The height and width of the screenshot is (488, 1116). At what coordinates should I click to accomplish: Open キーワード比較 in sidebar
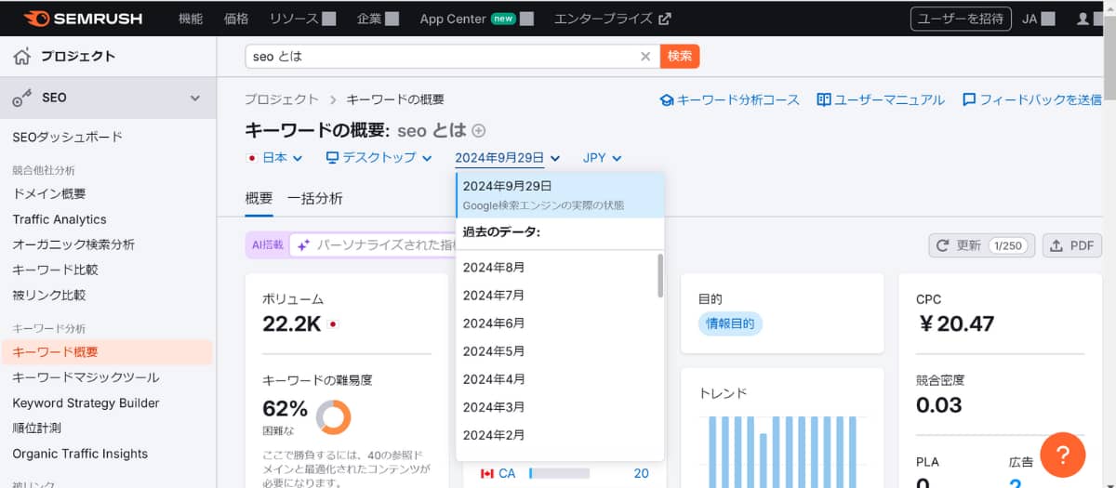click(x=55, y=270)
